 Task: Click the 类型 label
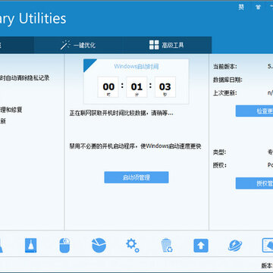[x=219, y=152]
